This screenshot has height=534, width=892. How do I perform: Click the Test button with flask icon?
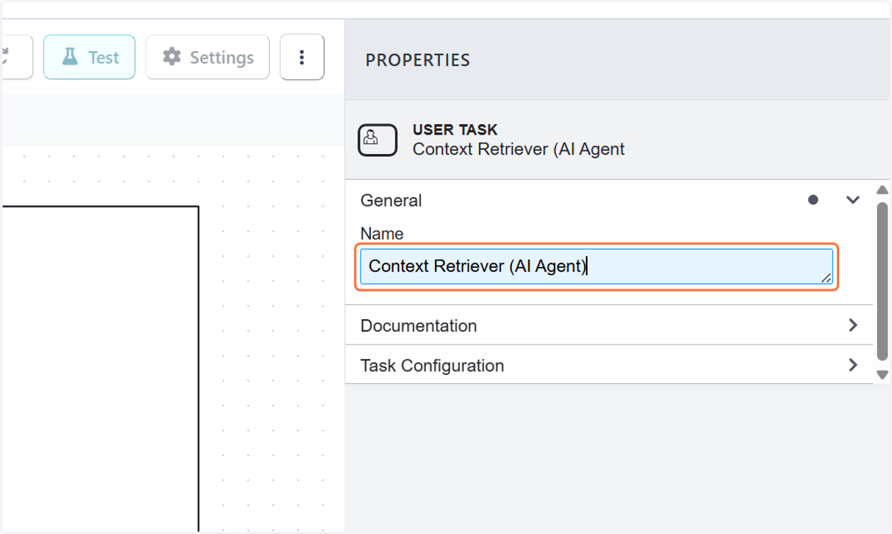pos(89,57)
